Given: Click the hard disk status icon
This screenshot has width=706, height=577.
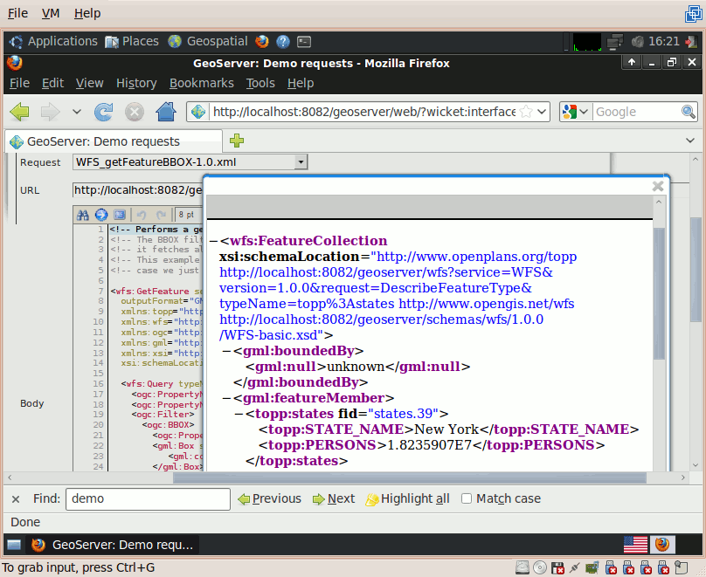Looking at the screenshot, I should pyautogui.click(x=523, y=567).
